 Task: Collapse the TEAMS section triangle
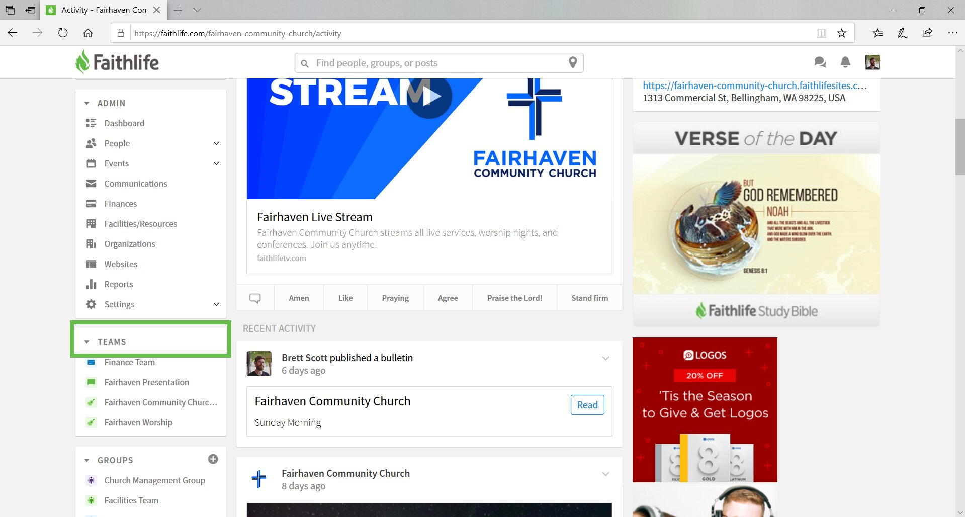(x=87, y=342)
